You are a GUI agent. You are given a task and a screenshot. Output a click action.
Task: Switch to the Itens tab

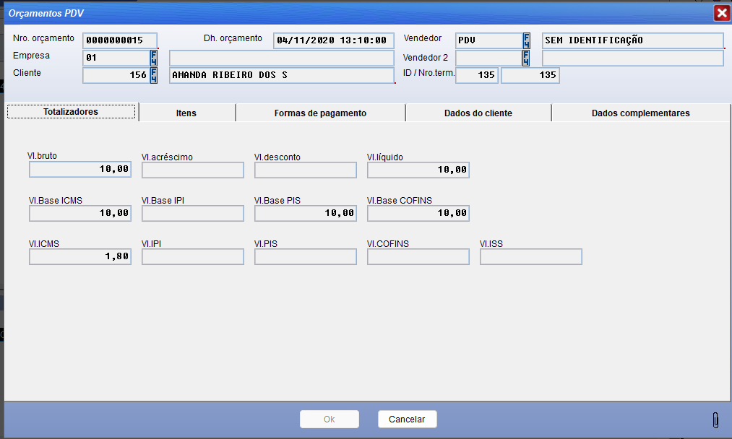(x=186, y=113)
